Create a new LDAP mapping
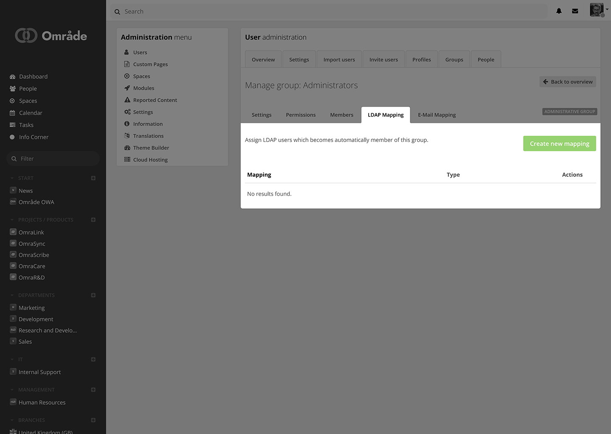Image resolution: width=611 pixels, height=434 pixels. [559, 143]
